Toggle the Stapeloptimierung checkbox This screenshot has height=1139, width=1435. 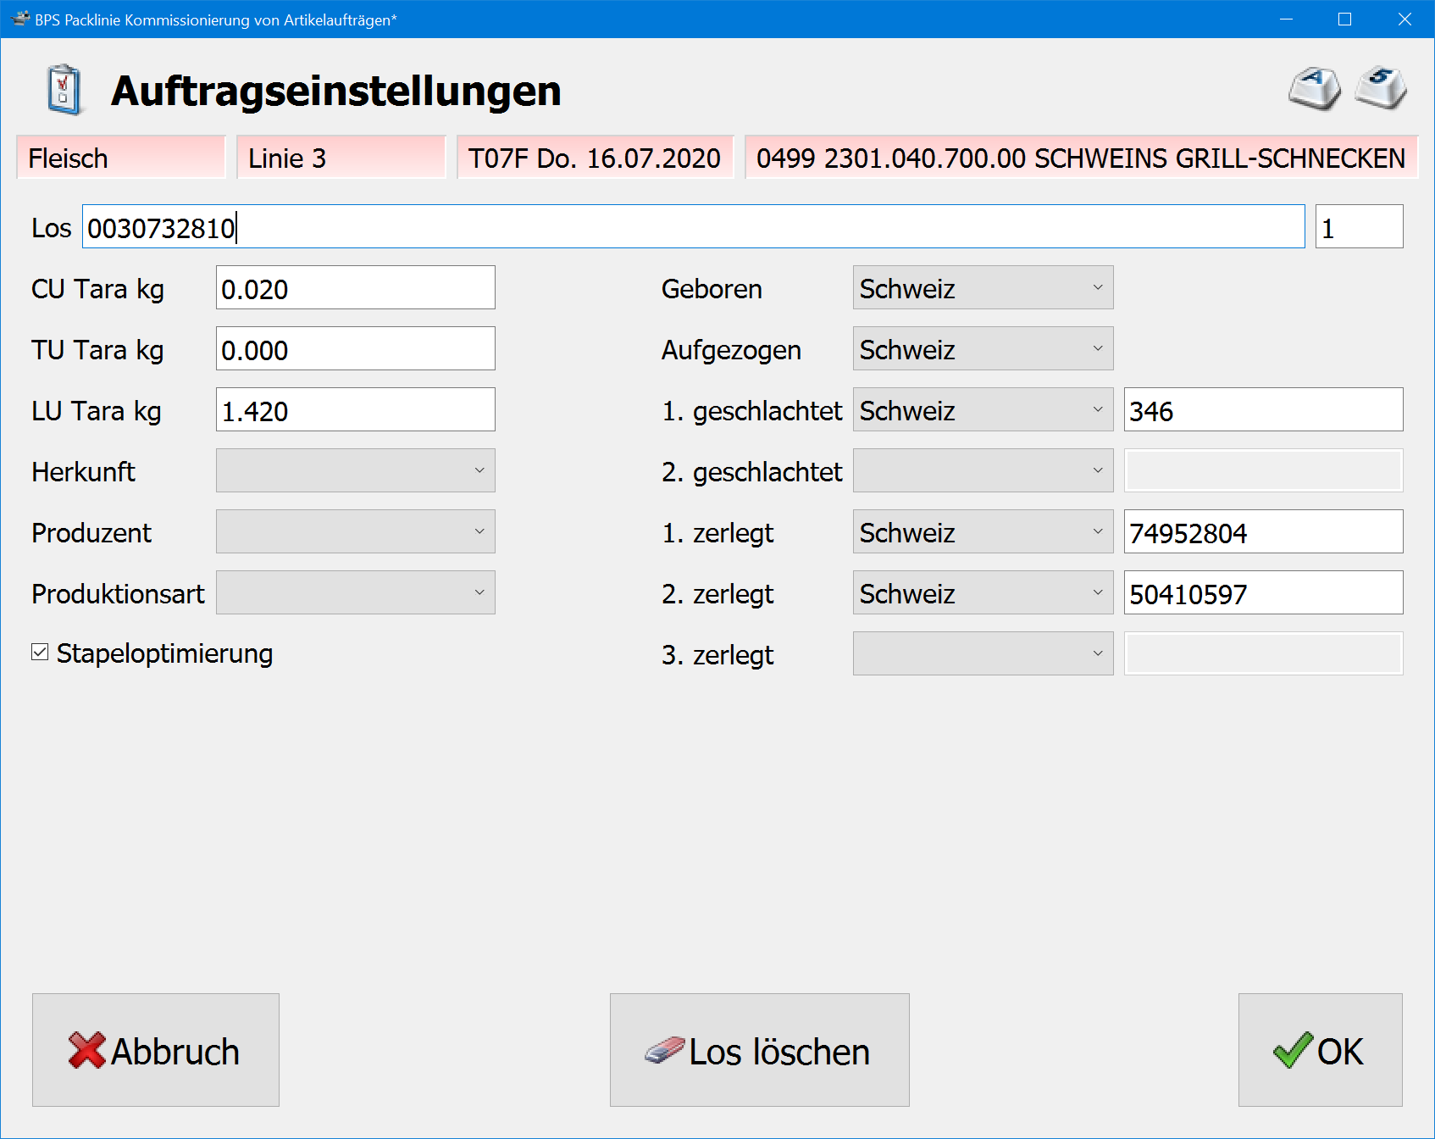click(x=40, y=653)
